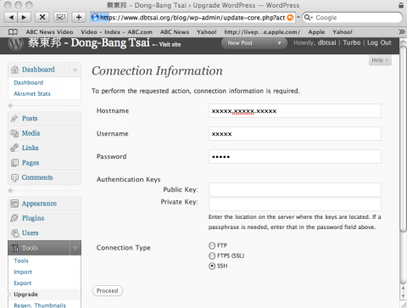The height and width of the screenshot is (308, 407).
Task: Stop loading with the X button
Action: 42,18
